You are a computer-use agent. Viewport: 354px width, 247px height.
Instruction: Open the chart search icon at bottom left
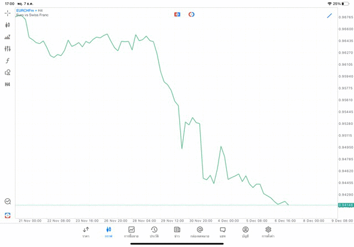coord(8,202)
